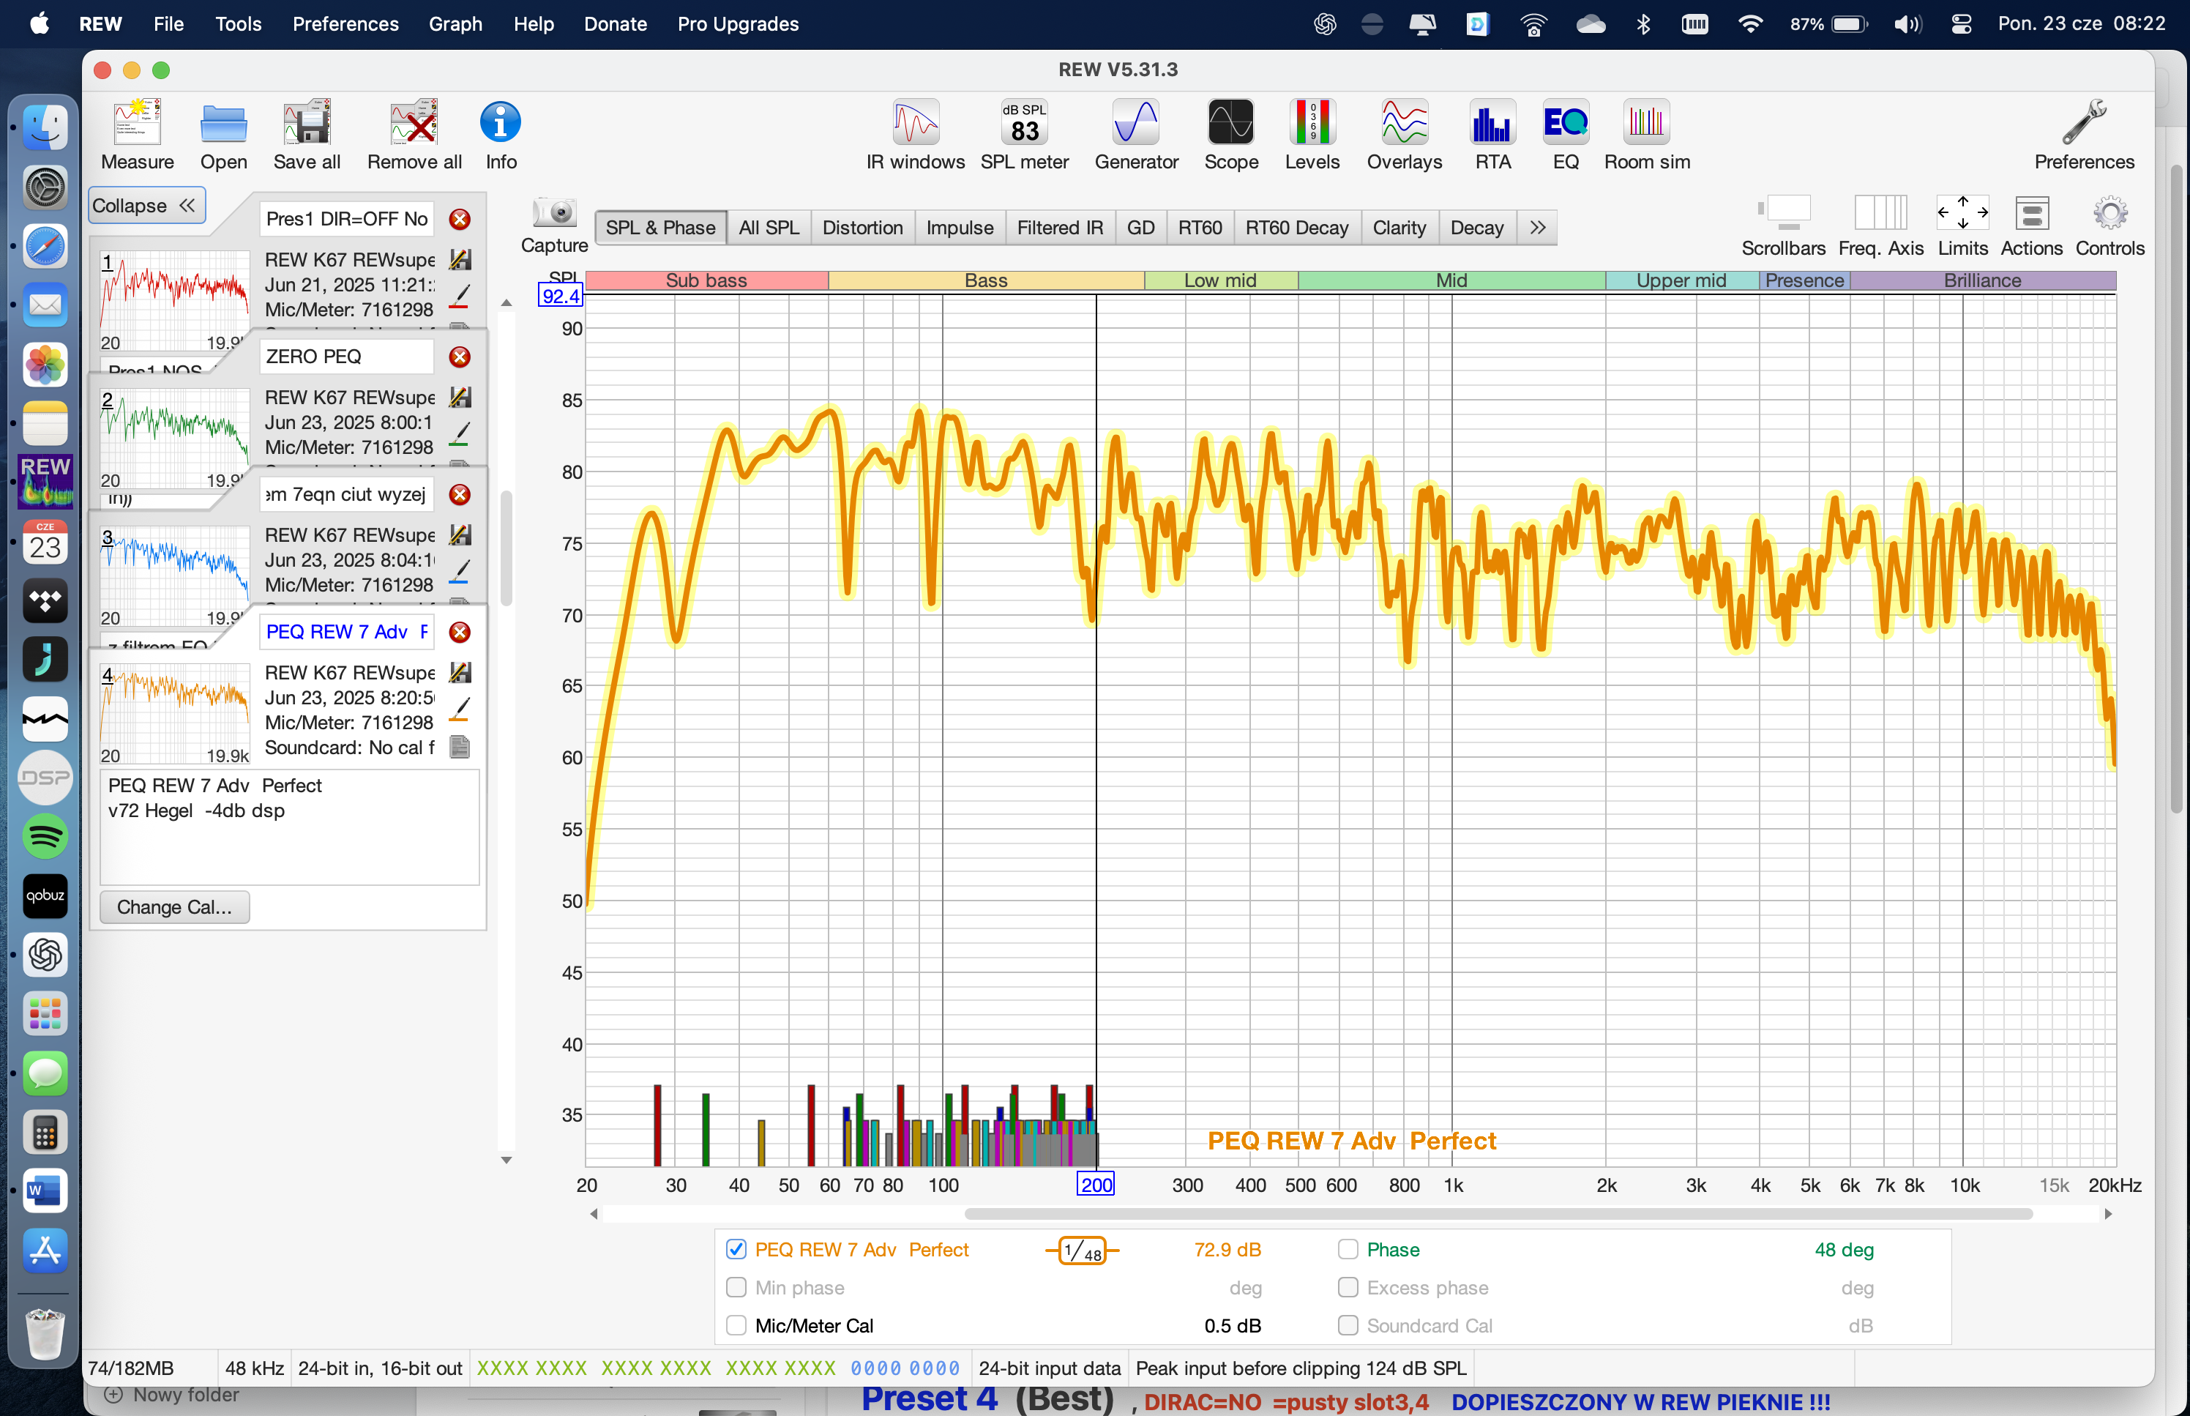
Task: Select measurement 3 blue thumbnail
Action: coord(175,576)
